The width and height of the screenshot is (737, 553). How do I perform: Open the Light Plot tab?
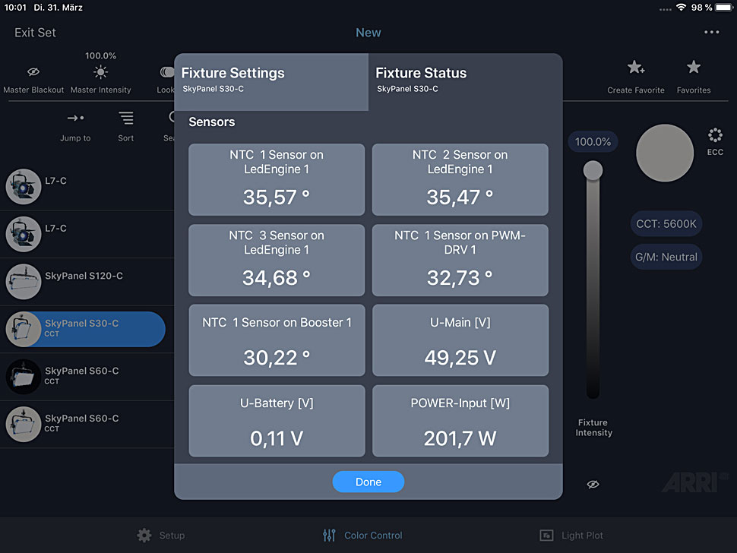point(571,535)
